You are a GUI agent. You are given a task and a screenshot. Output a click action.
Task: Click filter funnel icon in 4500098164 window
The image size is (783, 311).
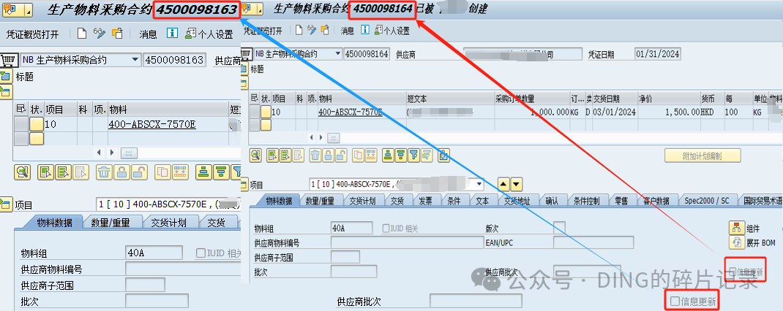(x=413, y=155)
